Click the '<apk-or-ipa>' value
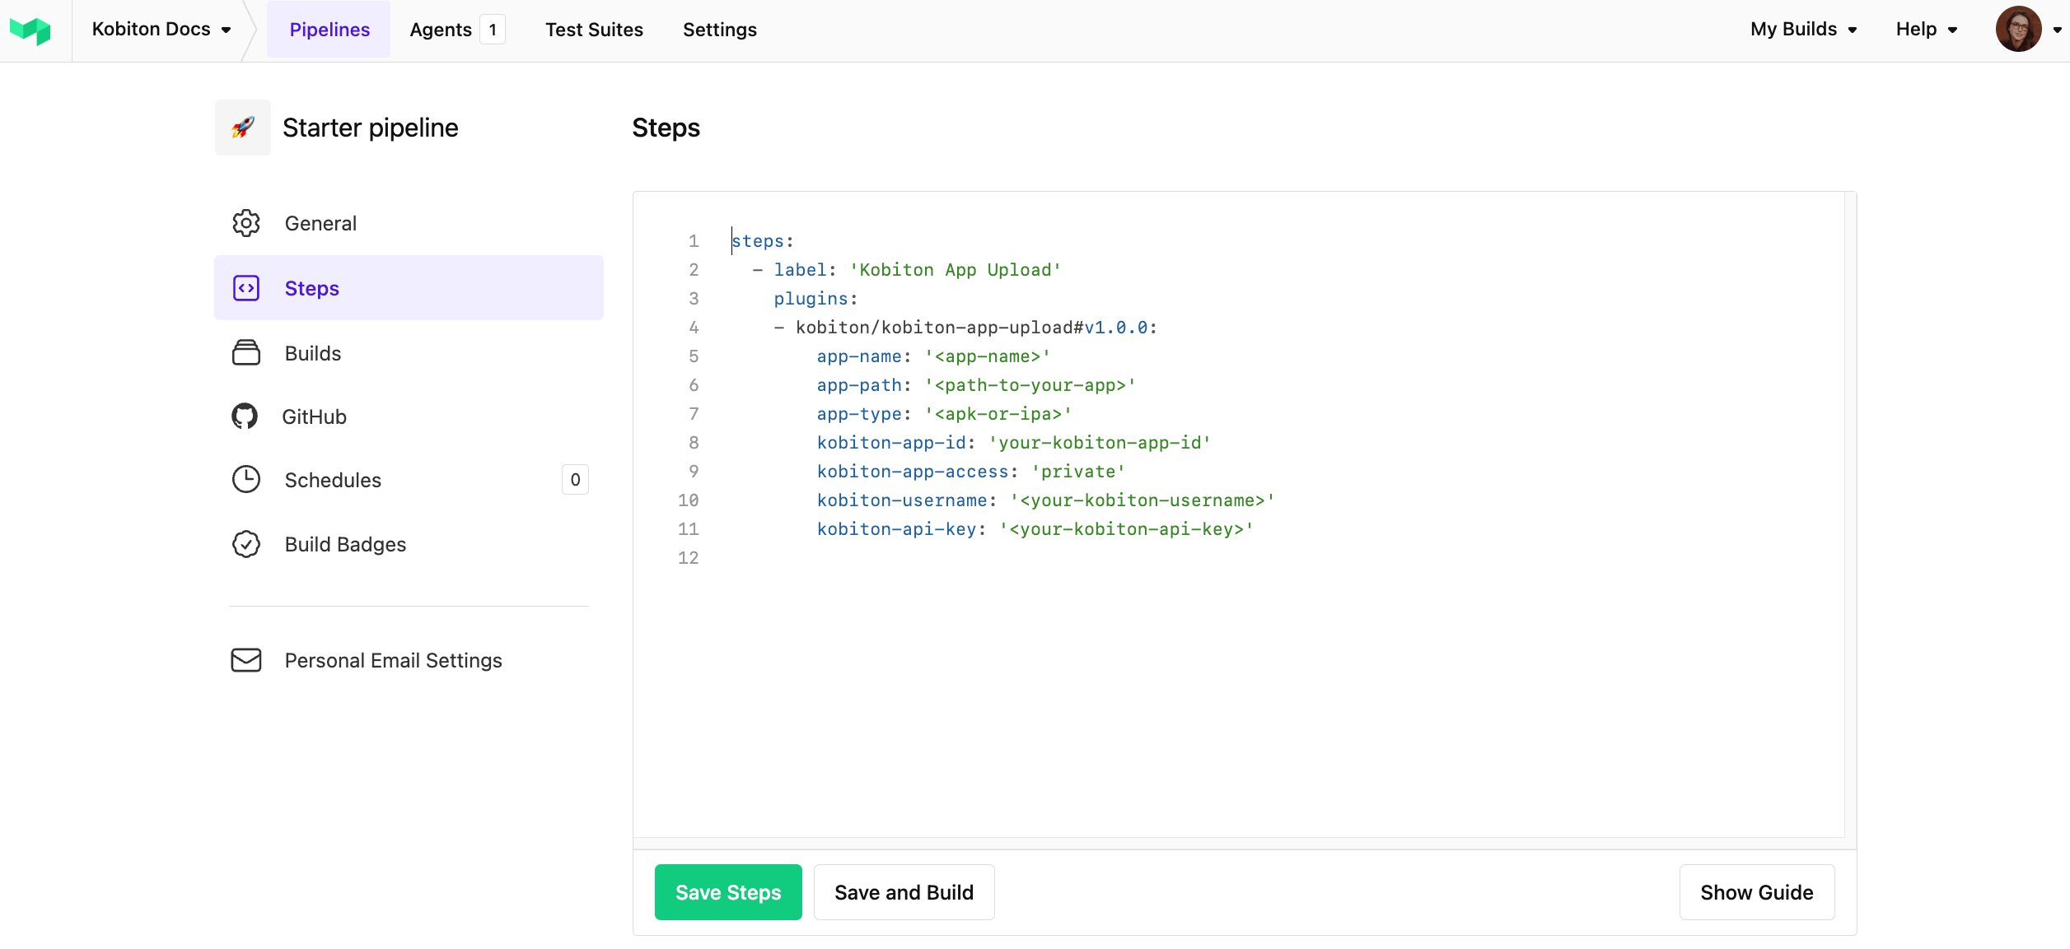The height and width of the screenshot is (949, 2070). tap(998, 414)
